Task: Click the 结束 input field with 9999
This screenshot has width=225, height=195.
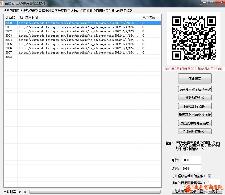Action: pos(191,169)
